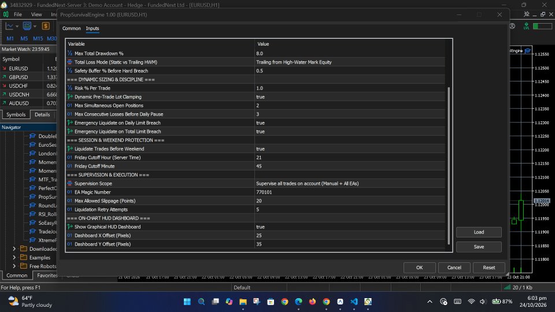Click the icon beside Supervision Scope row

70,183
